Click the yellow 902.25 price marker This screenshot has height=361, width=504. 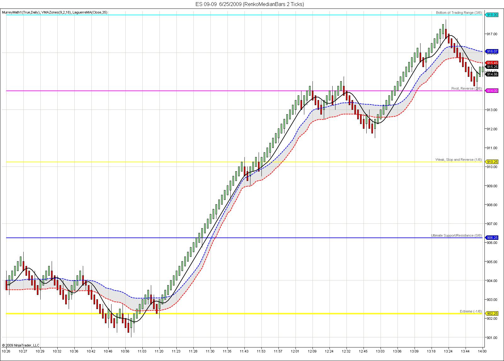[492, 313]
